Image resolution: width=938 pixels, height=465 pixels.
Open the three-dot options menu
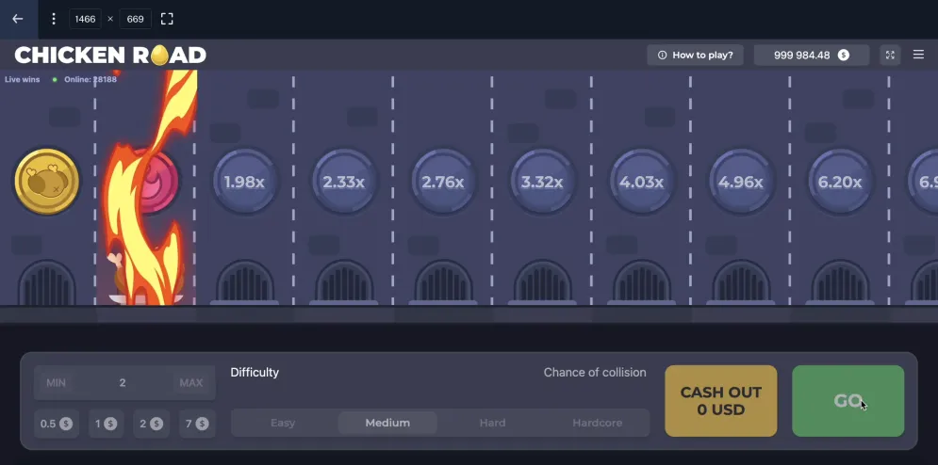(x=53, y=19)
